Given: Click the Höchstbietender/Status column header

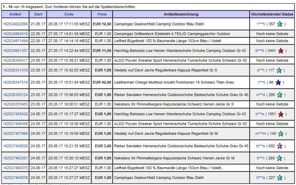Looking at the screenshot, I should 272,14.
